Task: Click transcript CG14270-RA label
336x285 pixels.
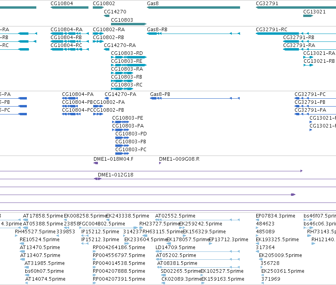Action: [120, 45]
